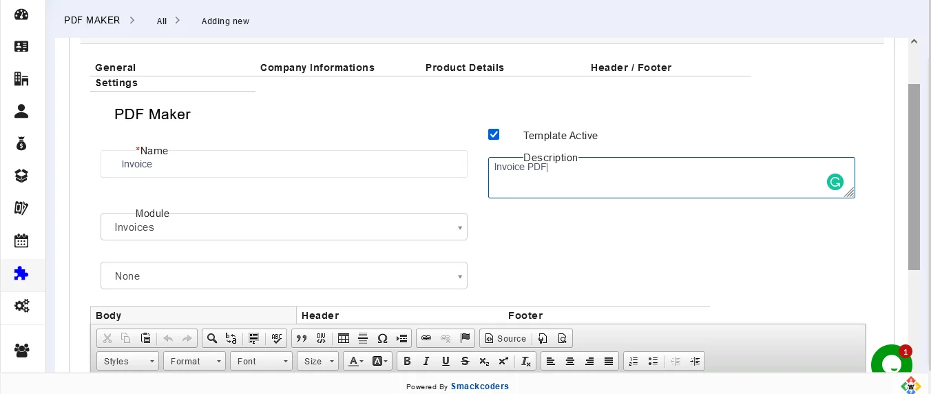The image size is (931, 394).
Task: Open the Styles dropdown in editor
Action: coord(127,361)
